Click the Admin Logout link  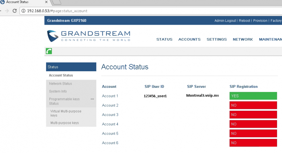tap(225, 20)
